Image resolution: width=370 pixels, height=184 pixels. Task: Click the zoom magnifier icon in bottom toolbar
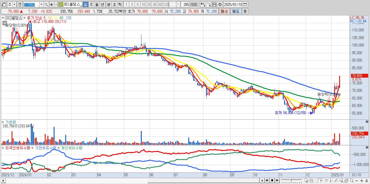click(352, 180)
